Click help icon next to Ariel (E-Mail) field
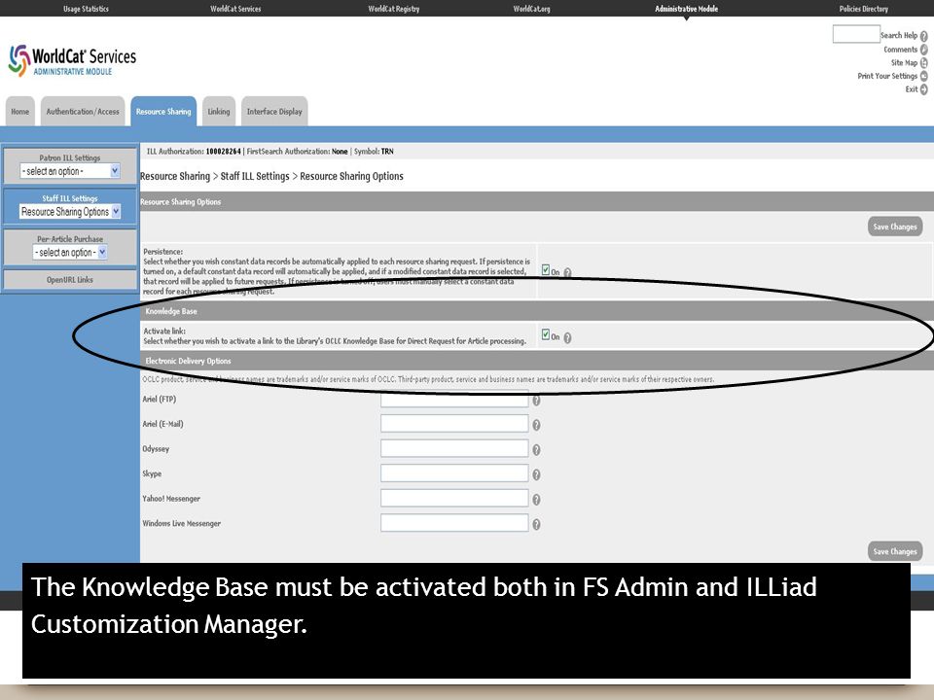Screen dimensions: 934x700 pos(536,425)
